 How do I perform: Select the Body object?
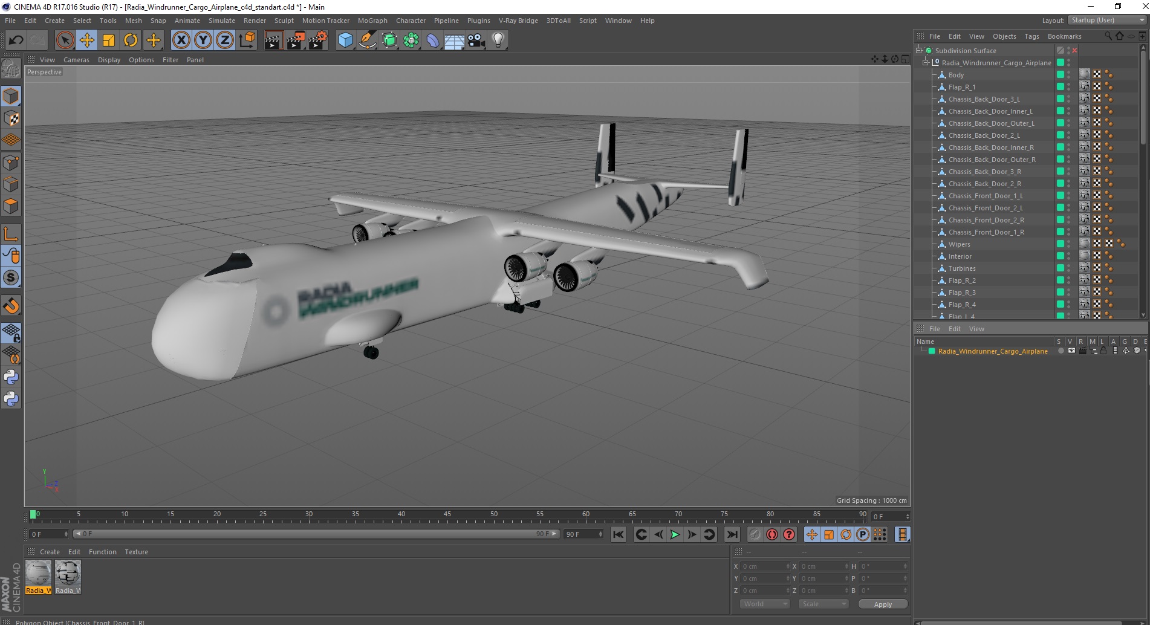956,75
